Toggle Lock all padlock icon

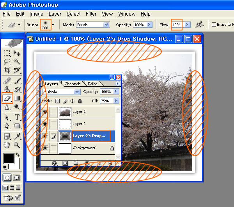coord(80,101)
